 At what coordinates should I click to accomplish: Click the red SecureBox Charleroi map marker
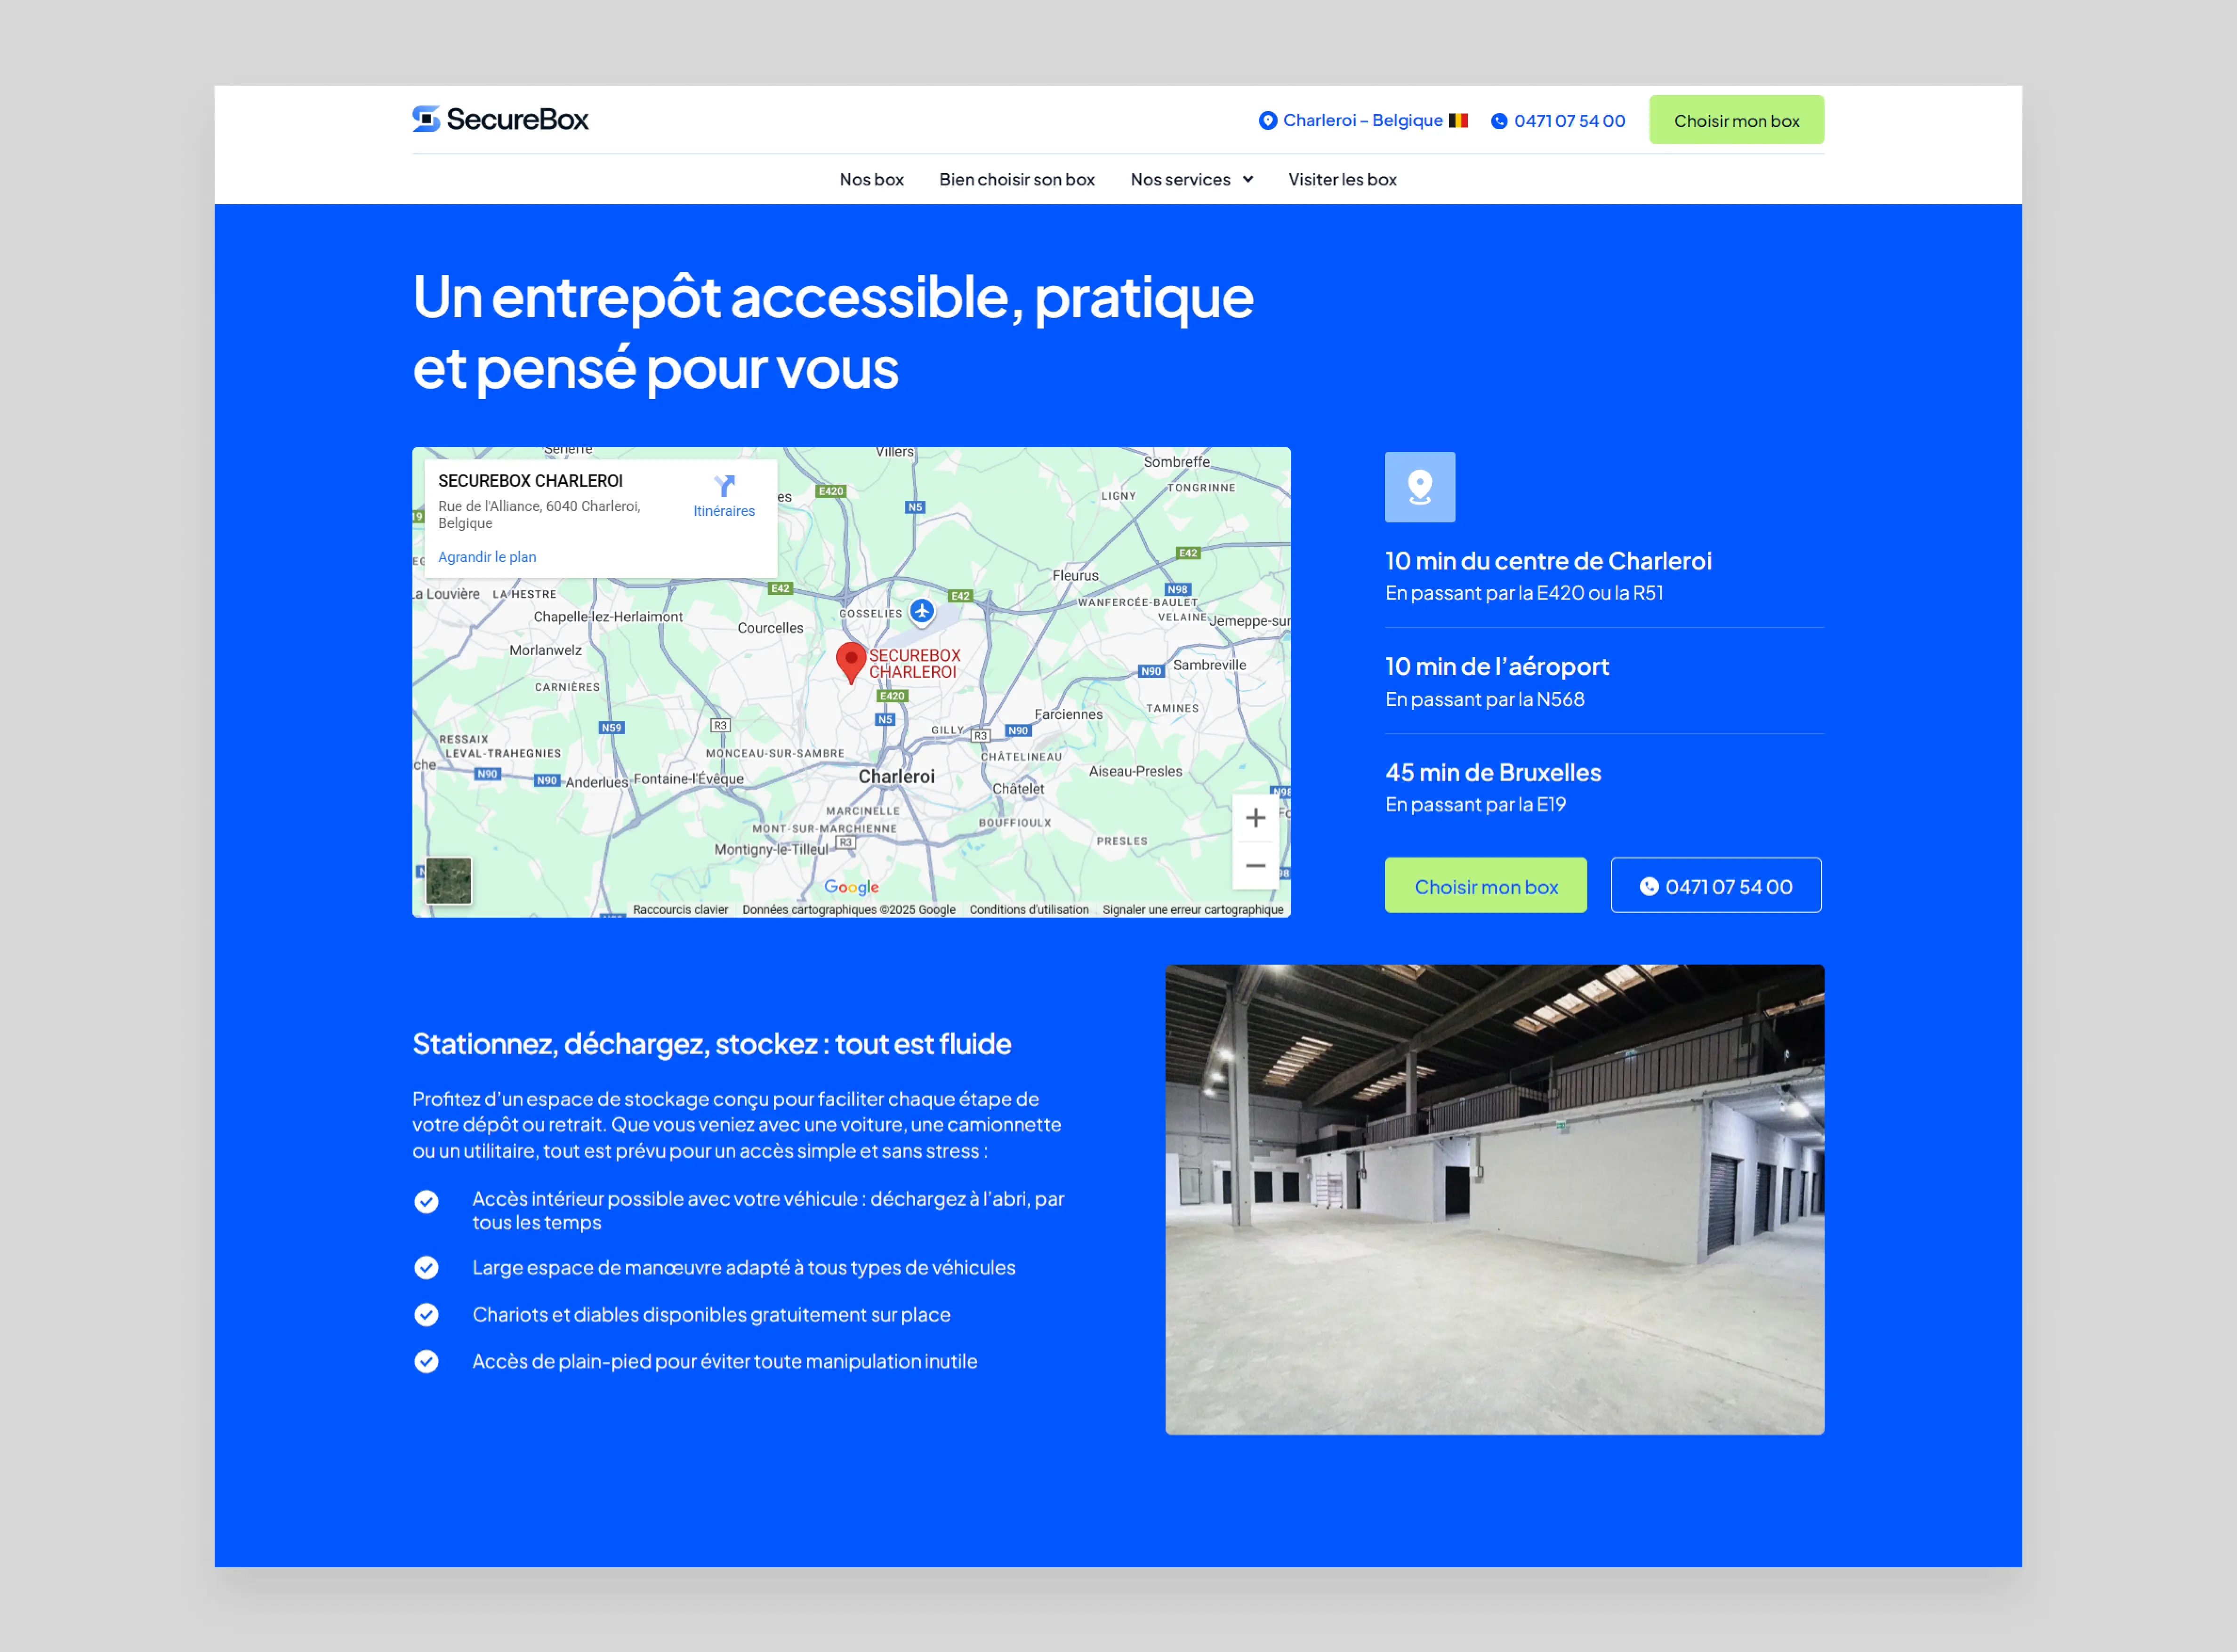(x=850, y=660)
